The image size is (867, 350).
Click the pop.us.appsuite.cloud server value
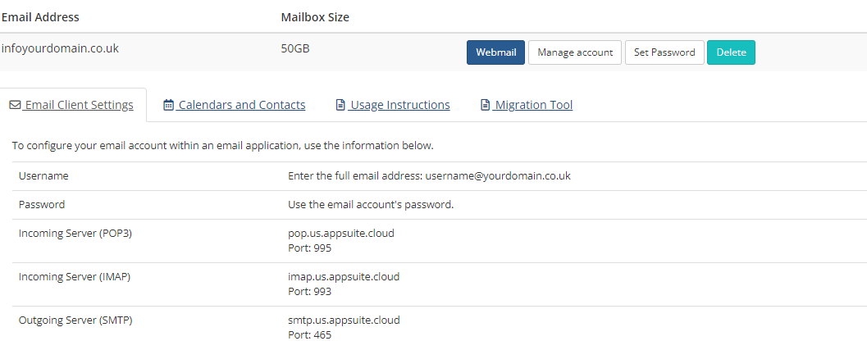point(341,234)
